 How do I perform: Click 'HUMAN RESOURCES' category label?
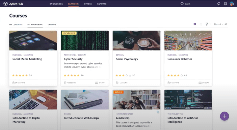click(124, 114)
